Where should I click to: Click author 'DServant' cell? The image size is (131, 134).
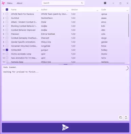coord(45,38)
